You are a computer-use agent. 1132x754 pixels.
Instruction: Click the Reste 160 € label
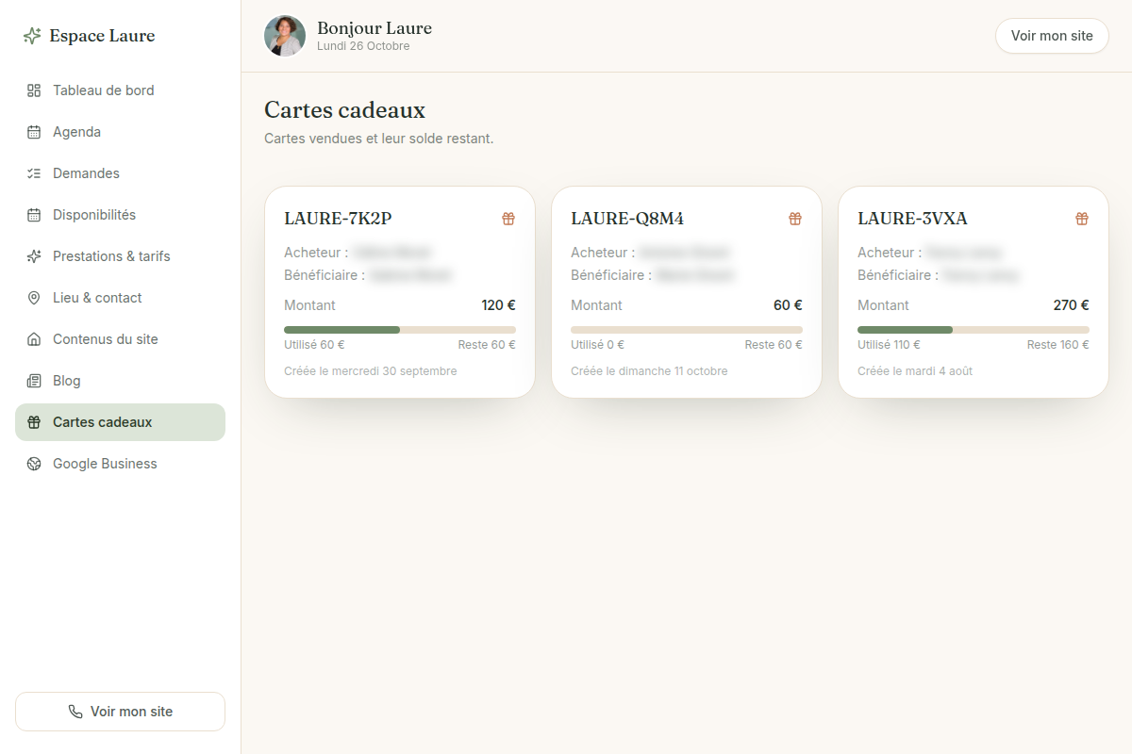click(1058, 345)
